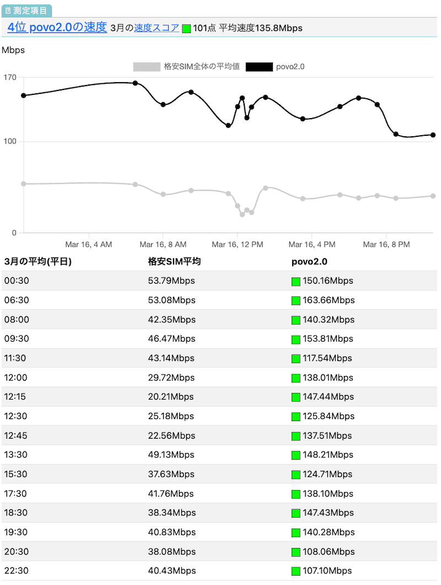Click the first black povo2.0 chart point

(x=24, y=95)
